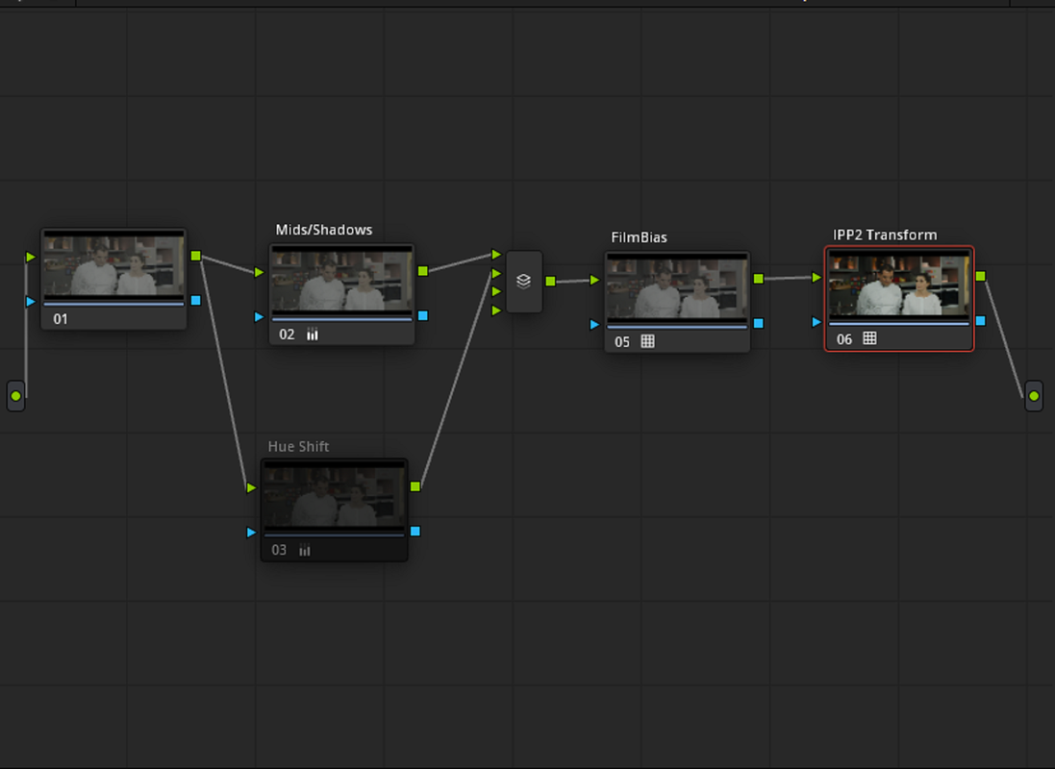Click Mids/Shadows node's green RGB input triangle
The image size is (1055, 769).
click(259, 272)
